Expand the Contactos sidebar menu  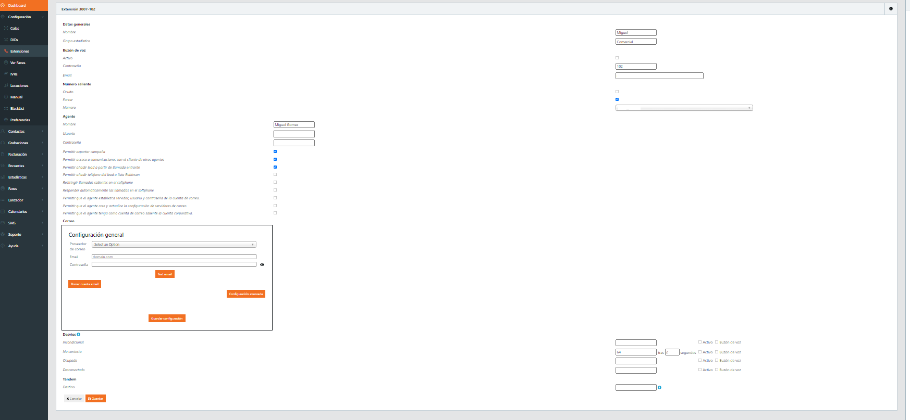pyautogui.click(x=17, y=132)
